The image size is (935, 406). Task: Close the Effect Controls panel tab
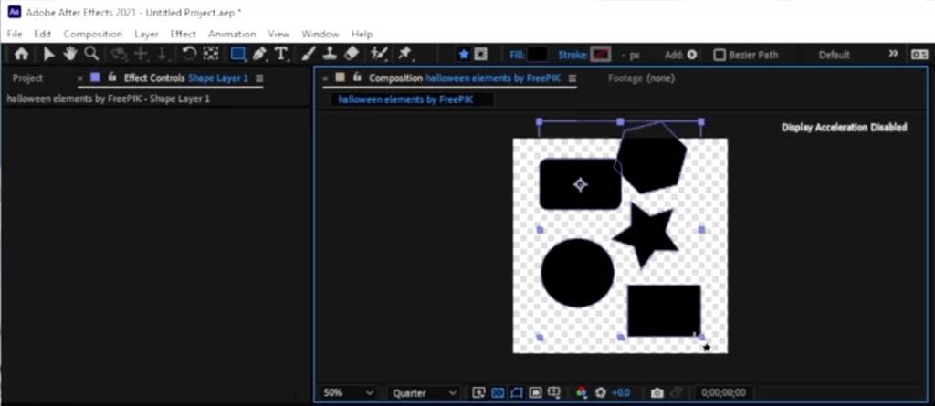point(80,78)
